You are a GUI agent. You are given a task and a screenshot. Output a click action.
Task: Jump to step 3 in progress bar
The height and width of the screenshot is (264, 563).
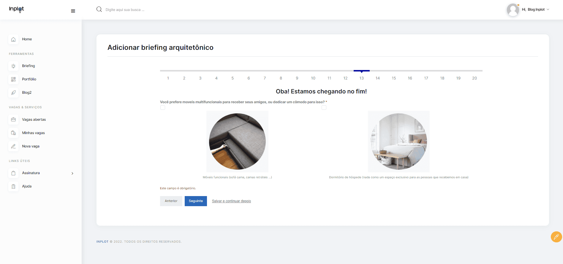pos(200,78)
